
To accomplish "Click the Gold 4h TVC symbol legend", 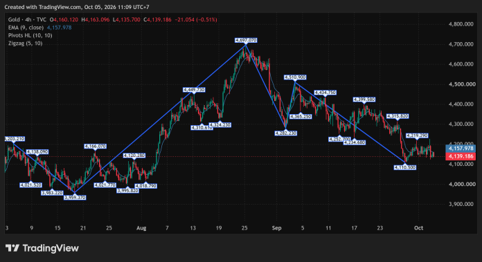I will pos(27,19).
